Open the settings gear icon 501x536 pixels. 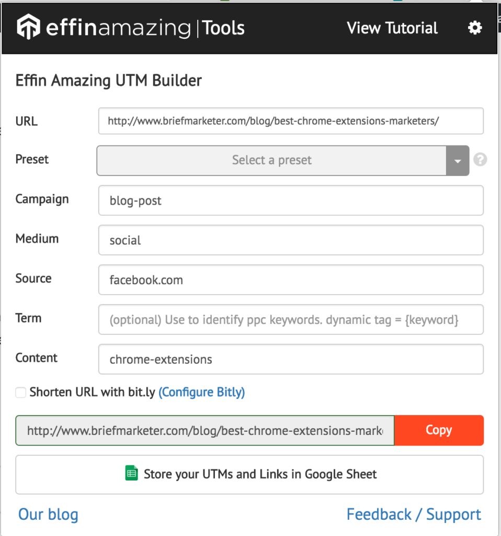(475, 28)
